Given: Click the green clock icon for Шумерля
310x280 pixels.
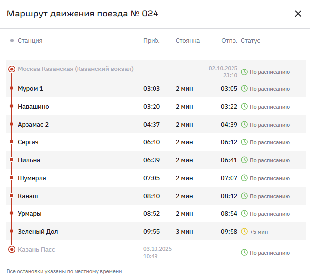Looking at the screenshot, I should tap(244, 178).
